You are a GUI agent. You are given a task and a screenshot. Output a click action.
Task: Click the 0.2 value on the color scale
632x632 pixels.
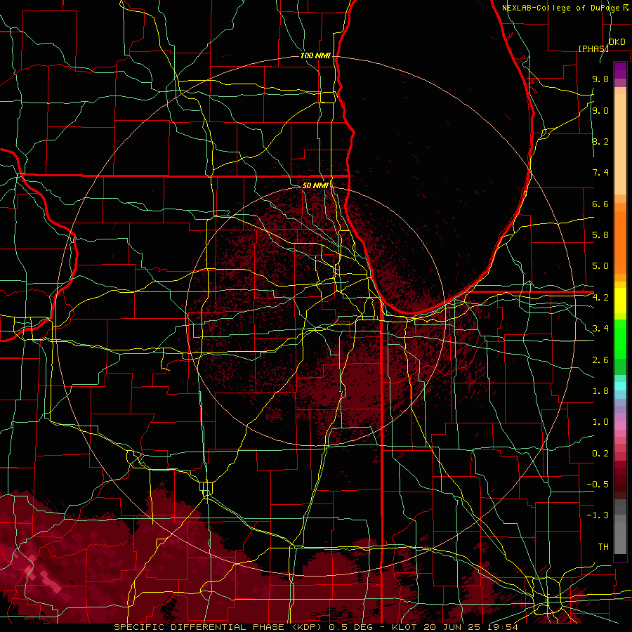[600, 454]
